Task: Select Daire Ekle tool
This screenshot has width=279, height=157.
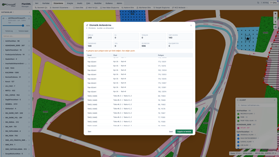Action: (x=78, y=8)
